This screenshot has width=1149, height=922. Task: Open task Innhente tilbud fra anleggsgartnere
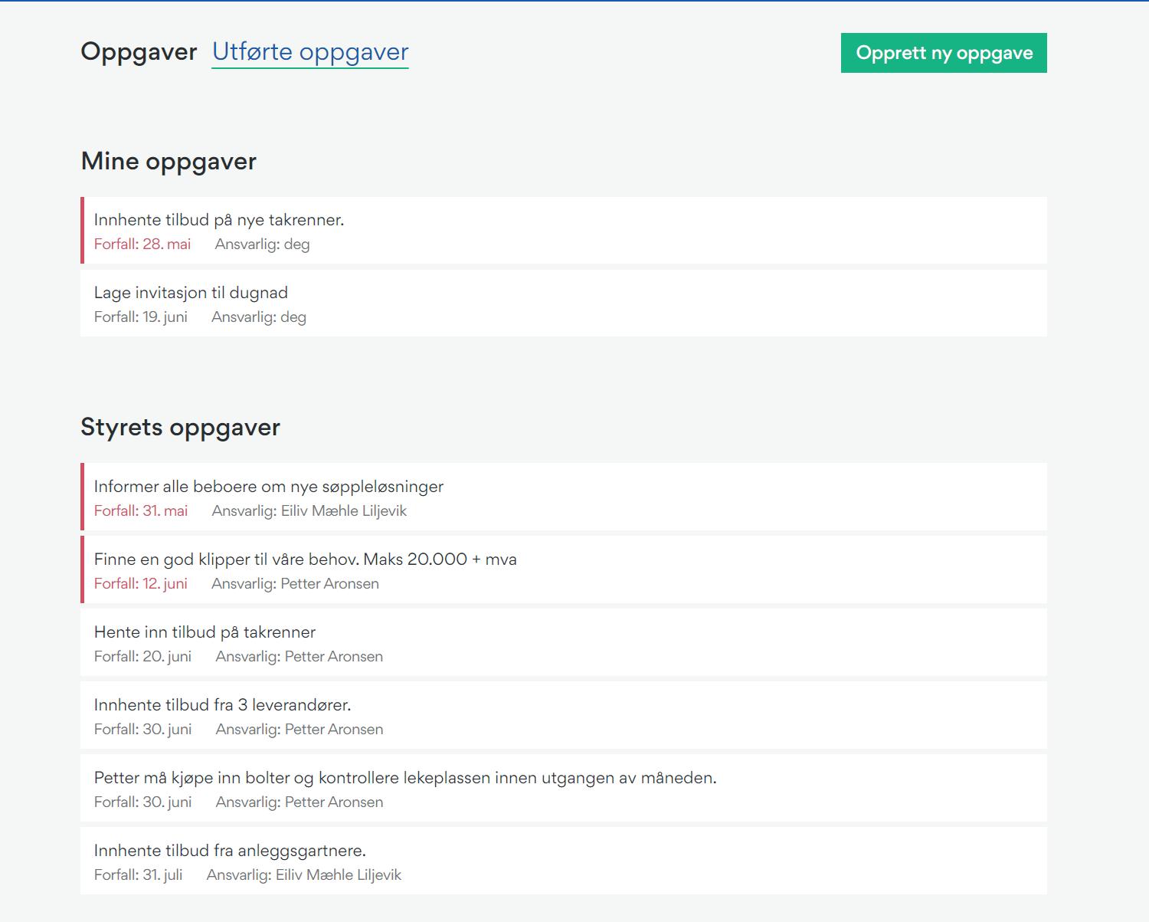(x=564, y=861)
